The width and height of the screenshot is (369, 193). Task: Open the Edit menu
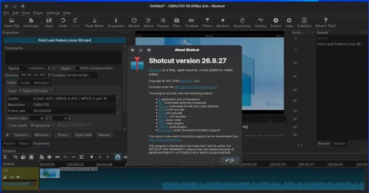click(15, 13)
